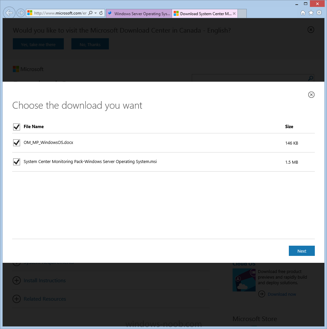Open a new blank browser tab
The width and height of the screenshot is (327, 329).
click(242, 14)
